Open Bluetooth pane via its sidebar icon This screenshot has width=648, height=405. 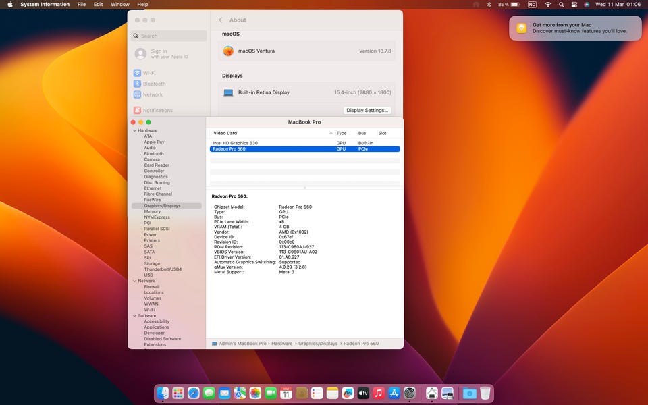pyautogui.click(x=137, y=84)
